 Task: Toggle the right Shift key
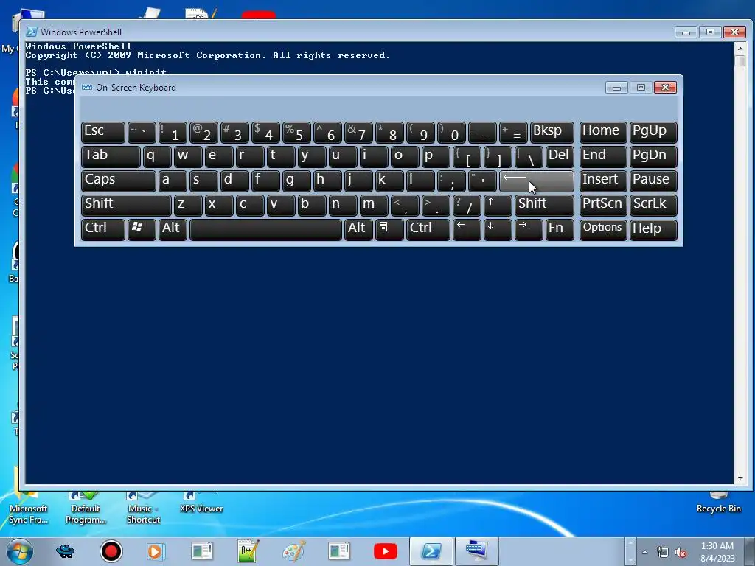544,205
